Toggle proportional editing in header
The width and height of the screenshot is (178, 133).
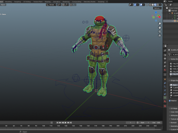[71, 5]
